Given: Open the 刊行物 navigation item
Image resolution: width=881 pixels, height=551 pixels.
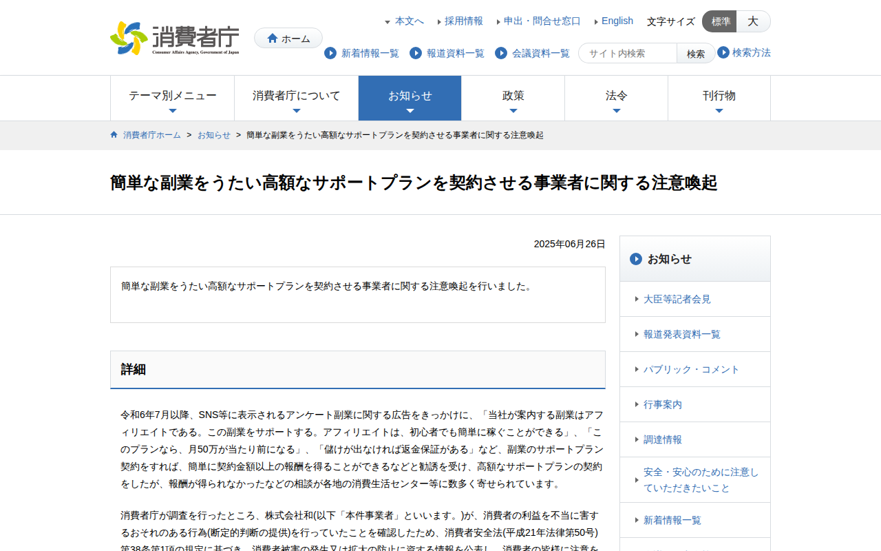Looking at the screenshot, I should click(719, 98).
